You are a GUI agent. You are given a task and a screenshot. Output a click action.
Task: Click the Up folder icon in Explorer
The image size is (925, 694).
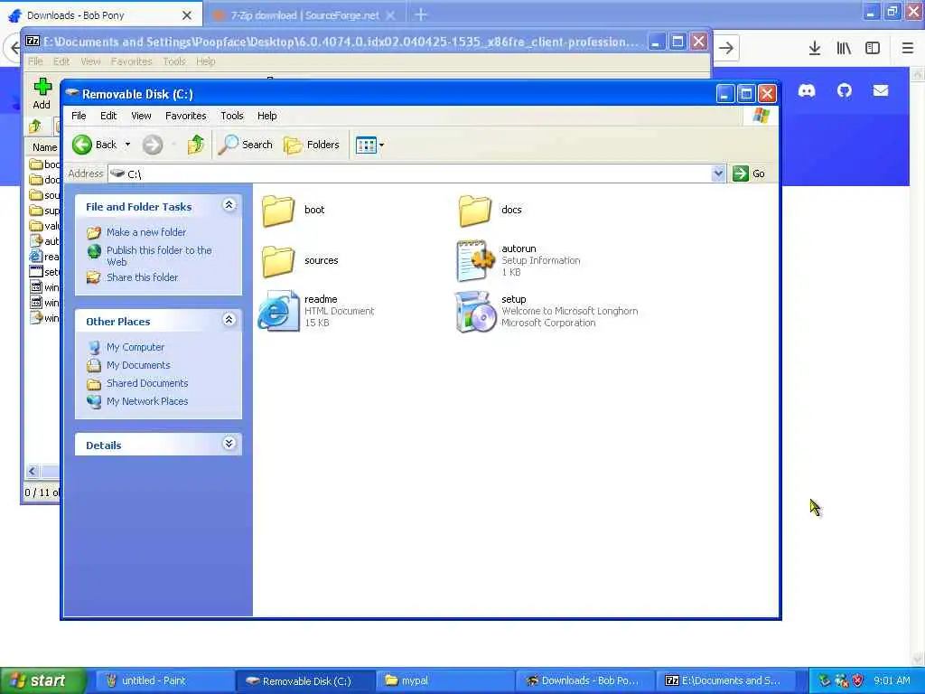tap(196, 145)
